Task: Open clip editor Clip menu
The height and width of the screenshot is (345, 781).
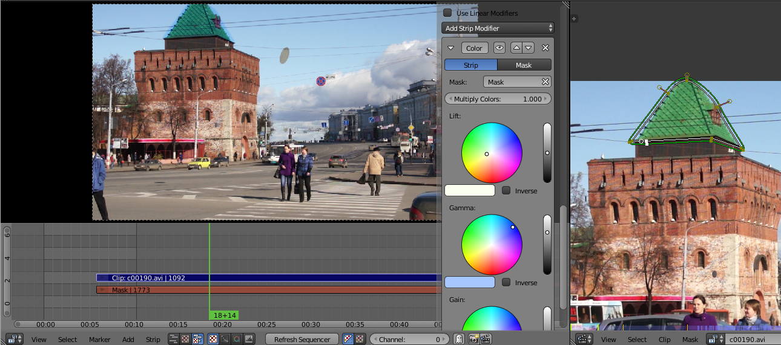Action: (664, 339)
